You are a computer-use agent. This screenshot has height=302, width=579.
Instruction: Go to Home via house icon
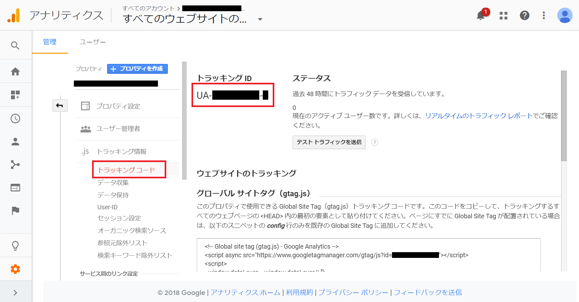tap(15, 71)
